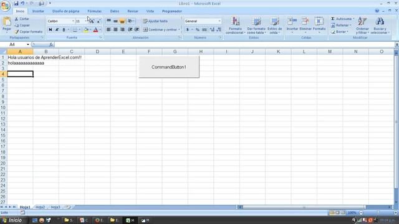This screenshot has width=399, height=224.
Task: Apply percent style format
Action: (198, 30)
